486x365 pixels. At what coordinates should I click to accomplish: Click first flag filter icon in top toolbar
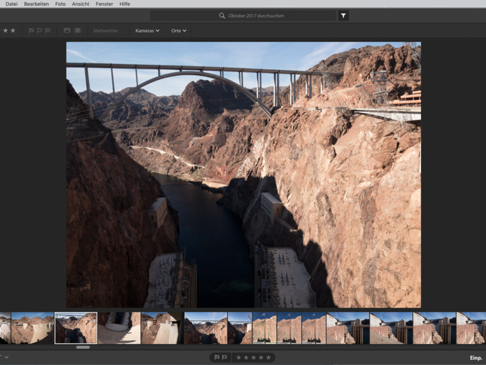coord(32,30)
